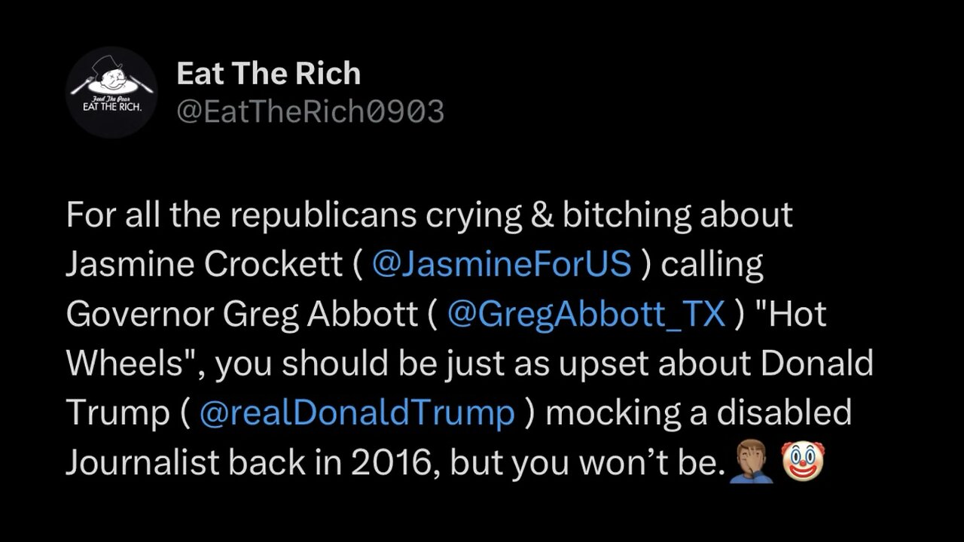Click the knife icon inside the avatar
Image resolution: width=964 pixels, height=542 pixels.
[x=143, y=84]
